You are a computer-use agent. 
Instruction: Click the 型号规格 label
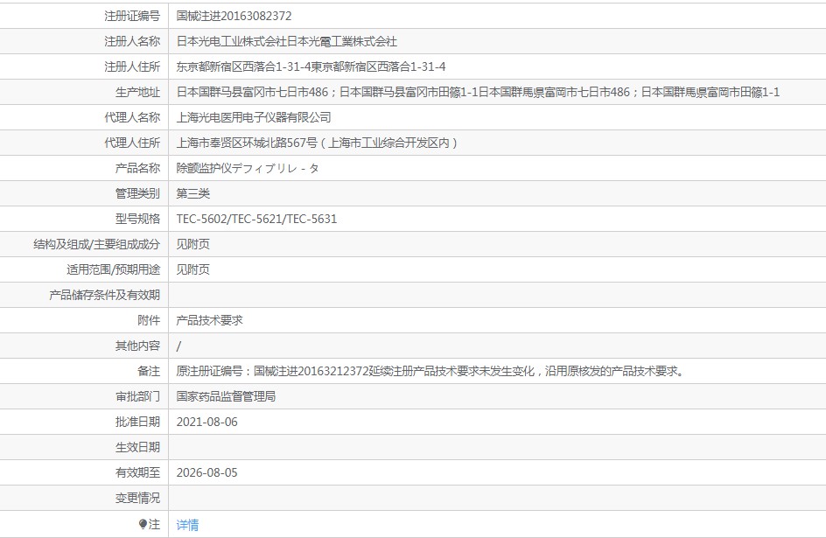137,219
